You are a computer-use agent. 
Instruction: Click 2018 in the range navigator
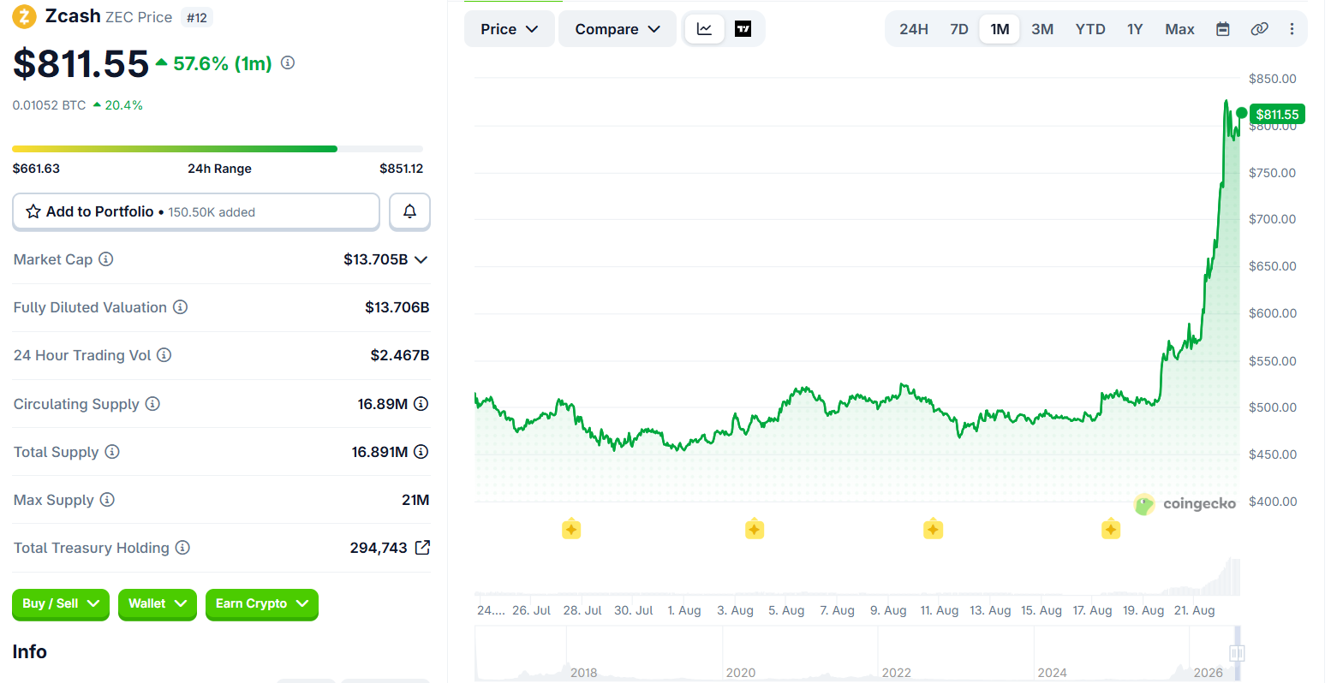(584, 673)
